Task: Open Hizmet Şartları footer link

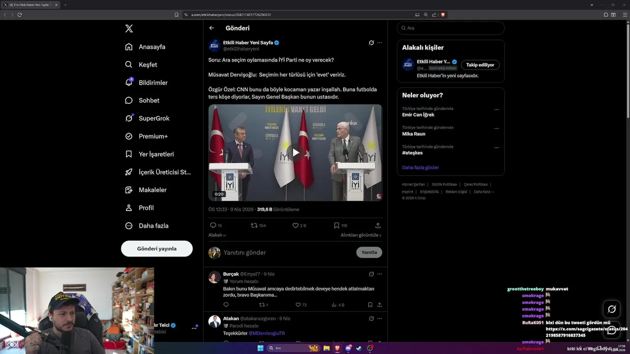Action: click(x=413, y=184)
